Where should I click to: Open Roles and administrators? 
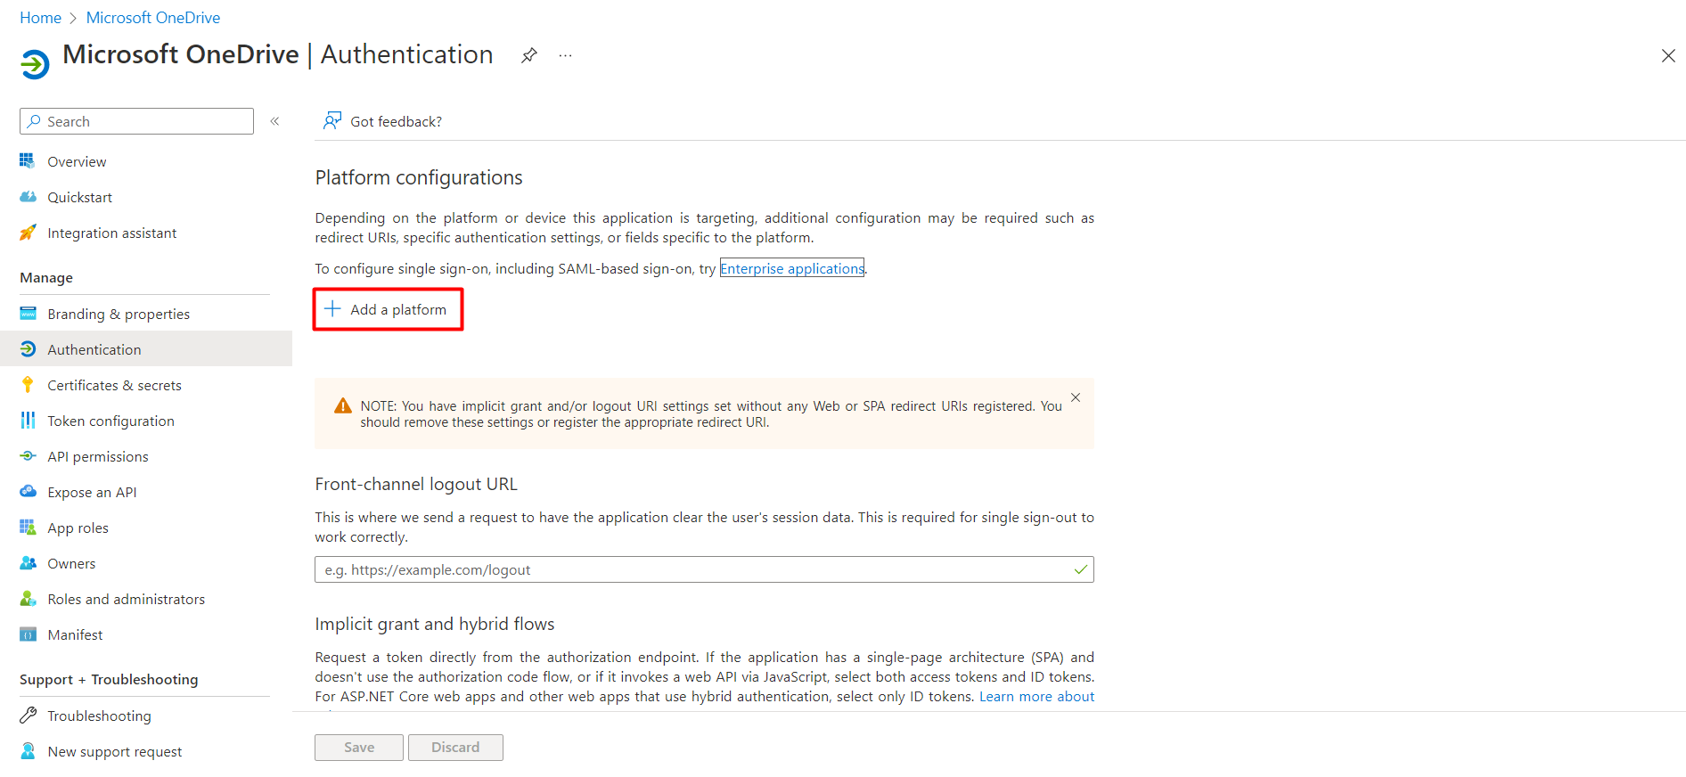click(x=127, y=600)
